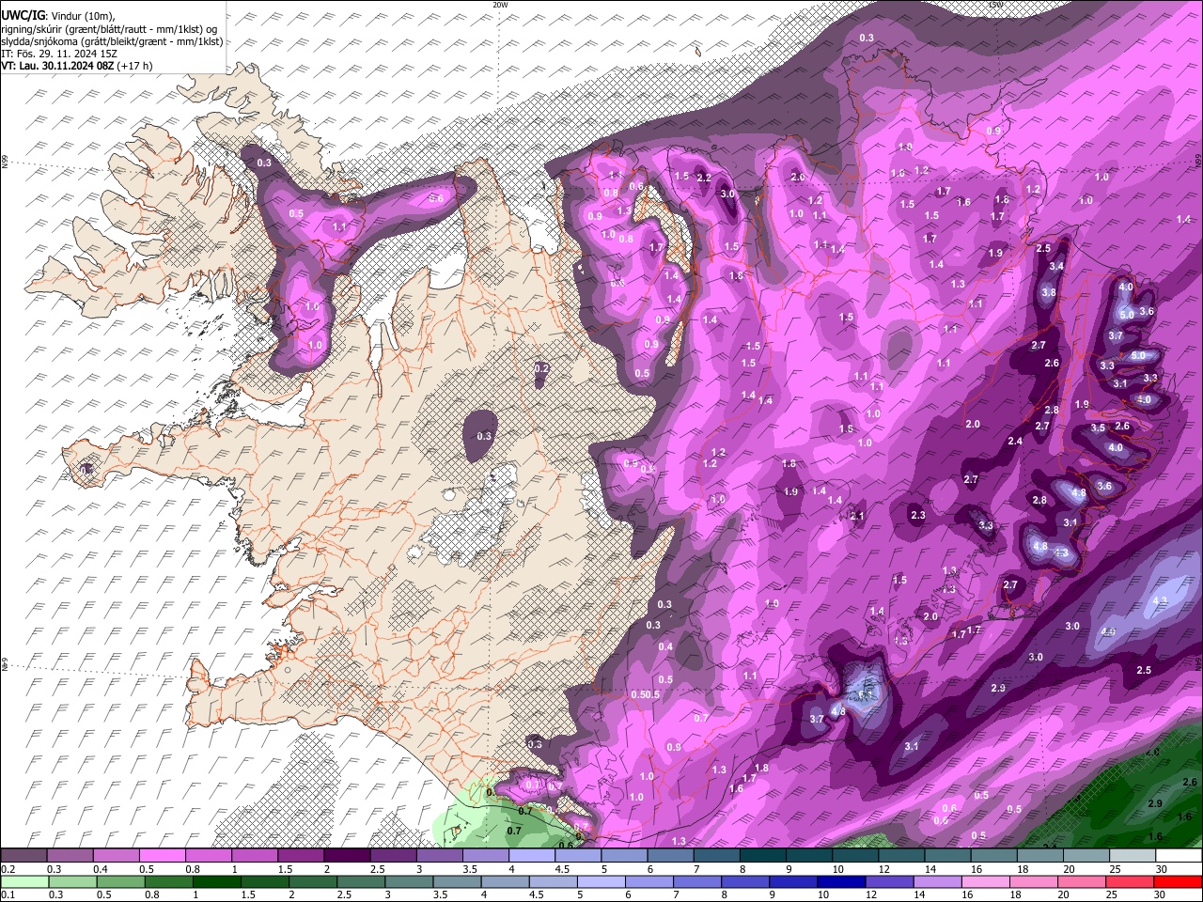Click the light pink 16 swatch in rain scale
The image size is (1203, 902).
coord(984,882)
